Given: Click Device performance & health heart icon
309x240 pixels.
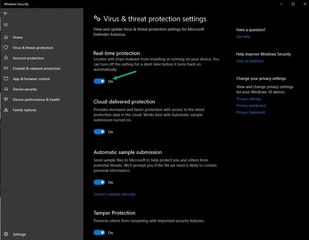Looking at the screenshot, I should tap(6, 99).
